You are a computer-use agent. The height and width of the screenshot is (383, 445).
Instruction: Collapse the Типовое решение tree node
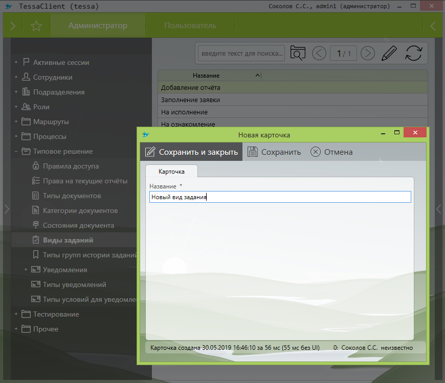16,151
